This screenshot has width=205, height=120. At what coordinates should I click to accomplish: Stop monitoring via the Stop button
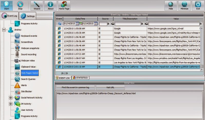tap(20, 5)
